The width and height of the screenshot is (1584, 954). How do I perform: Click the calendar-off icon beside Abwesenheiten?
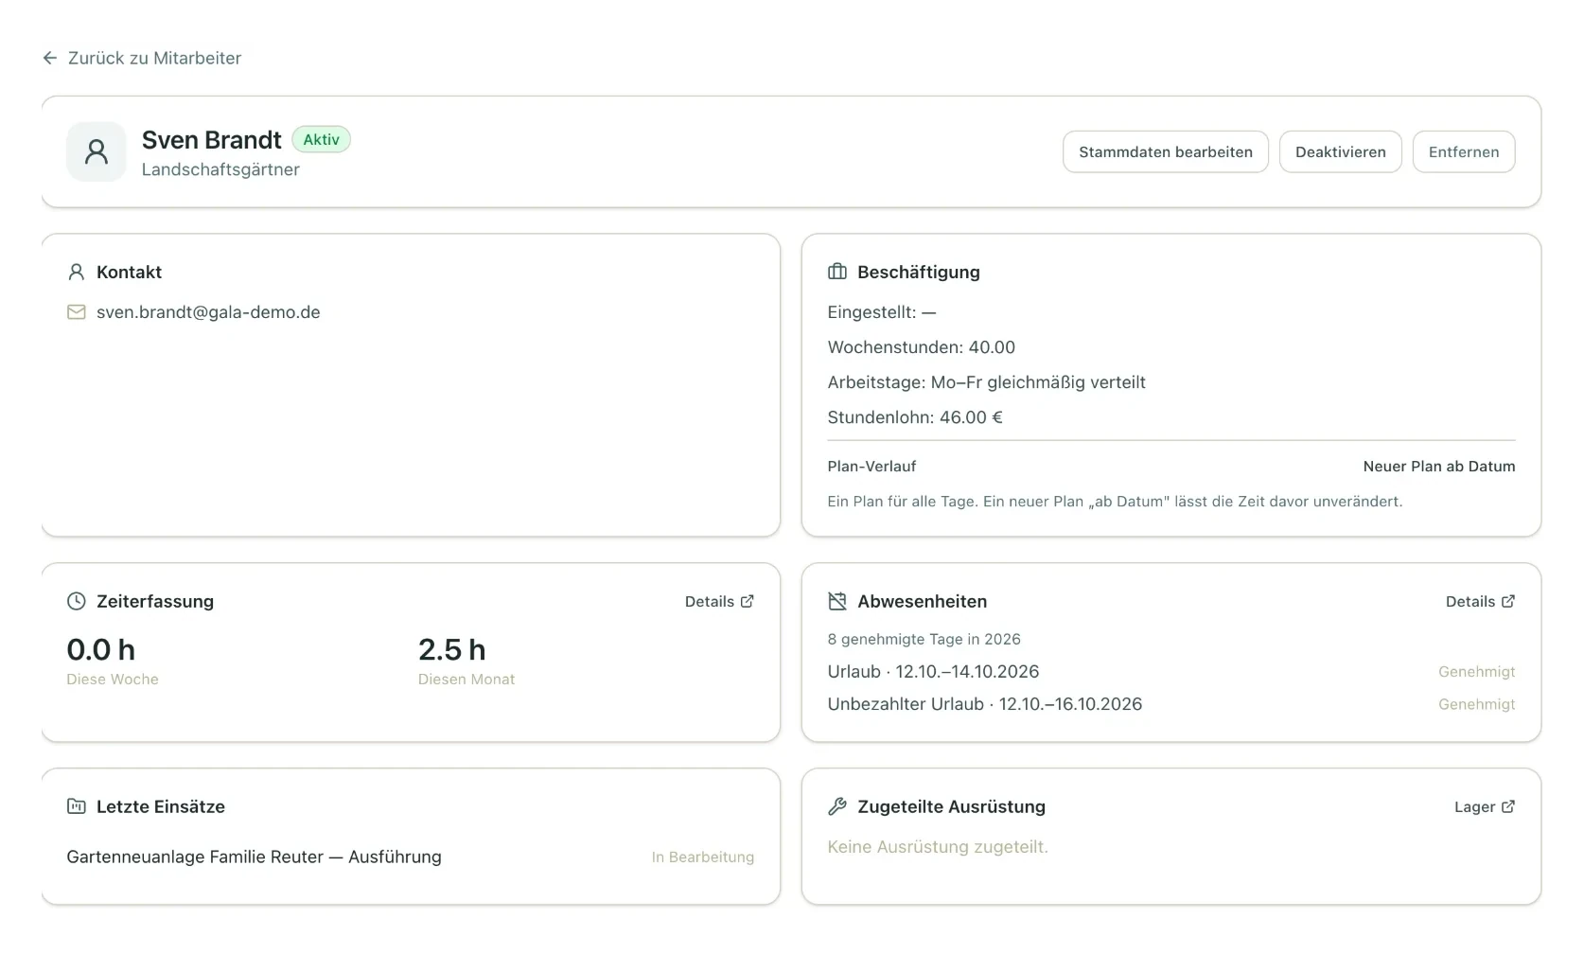point(837,601)
